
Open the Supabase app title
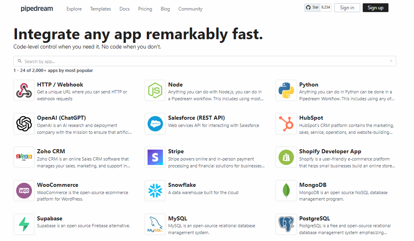coord(50,218)
